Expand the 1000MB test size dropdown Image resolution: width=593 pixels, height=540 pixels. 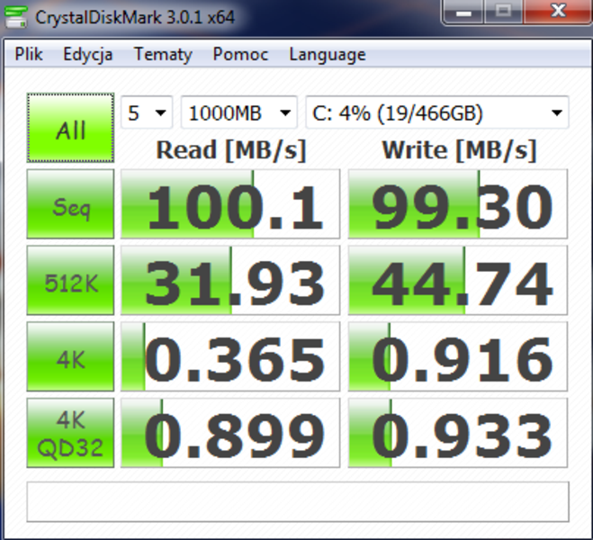click(x=239, y=112)
